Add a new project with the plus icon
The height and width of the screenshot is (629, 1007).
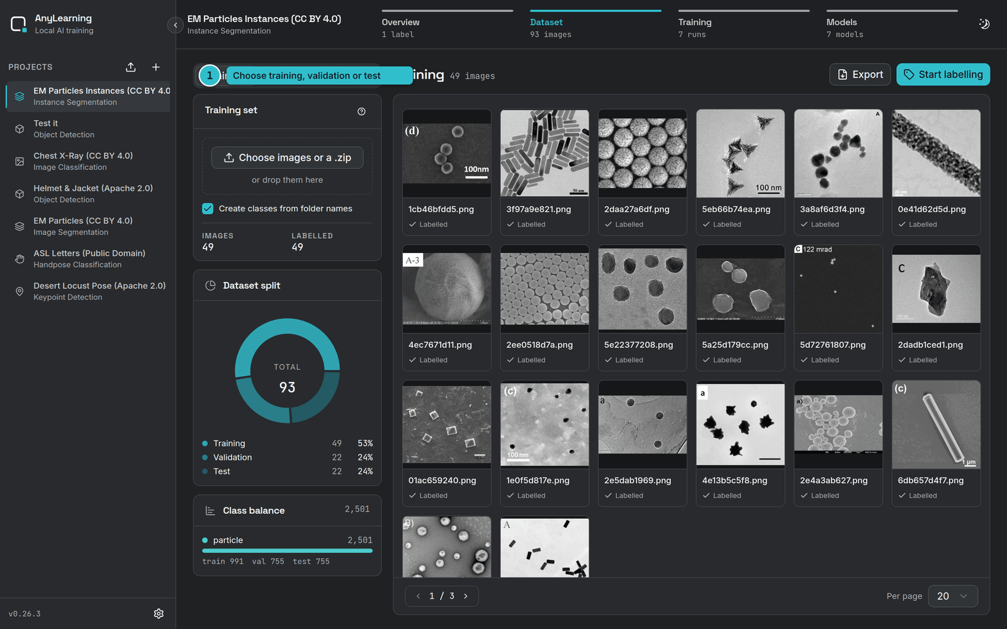[x=156, y=67]
